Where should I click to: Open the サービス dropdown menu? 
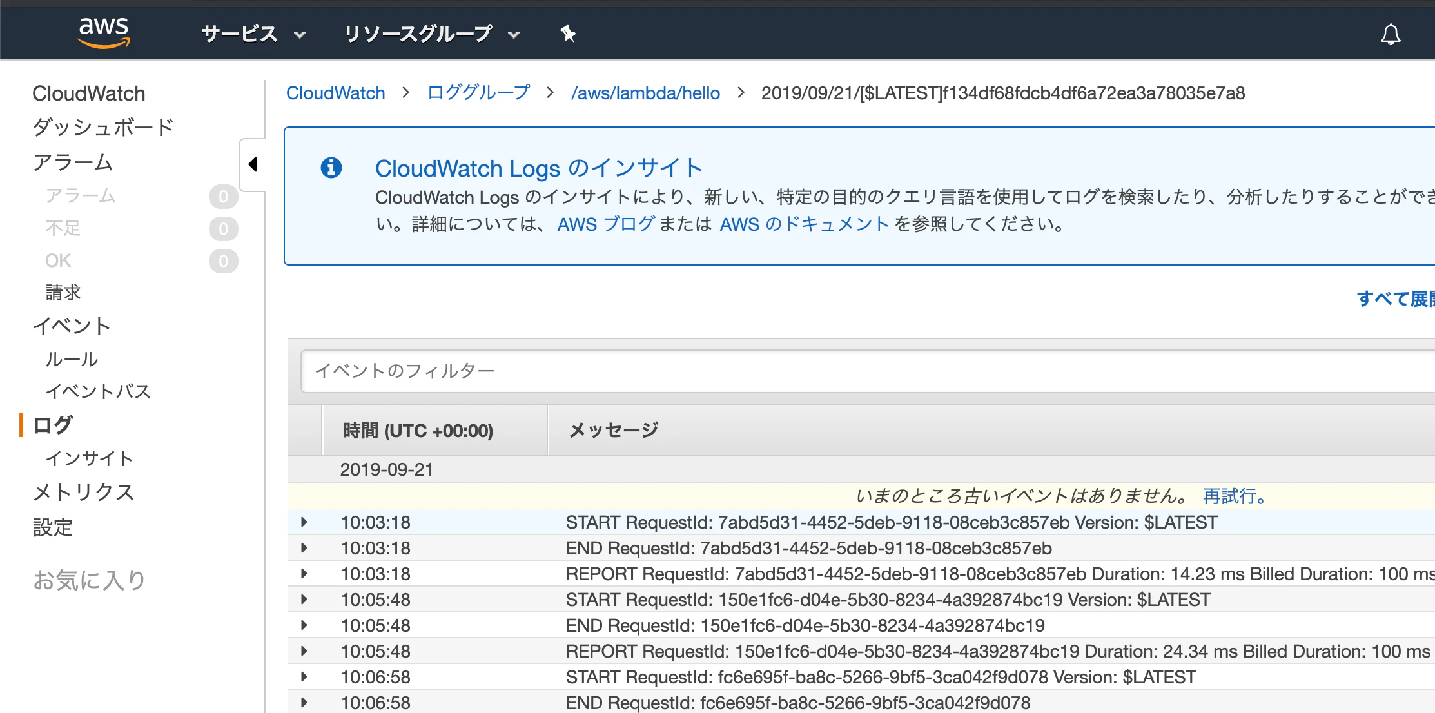pos(253,34)
